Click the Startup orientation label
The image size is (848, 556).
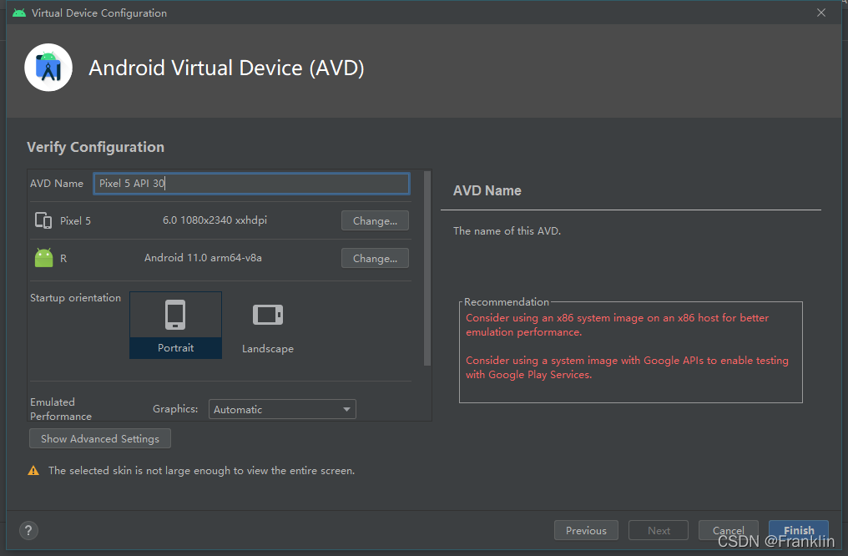[x=75, y=298]
